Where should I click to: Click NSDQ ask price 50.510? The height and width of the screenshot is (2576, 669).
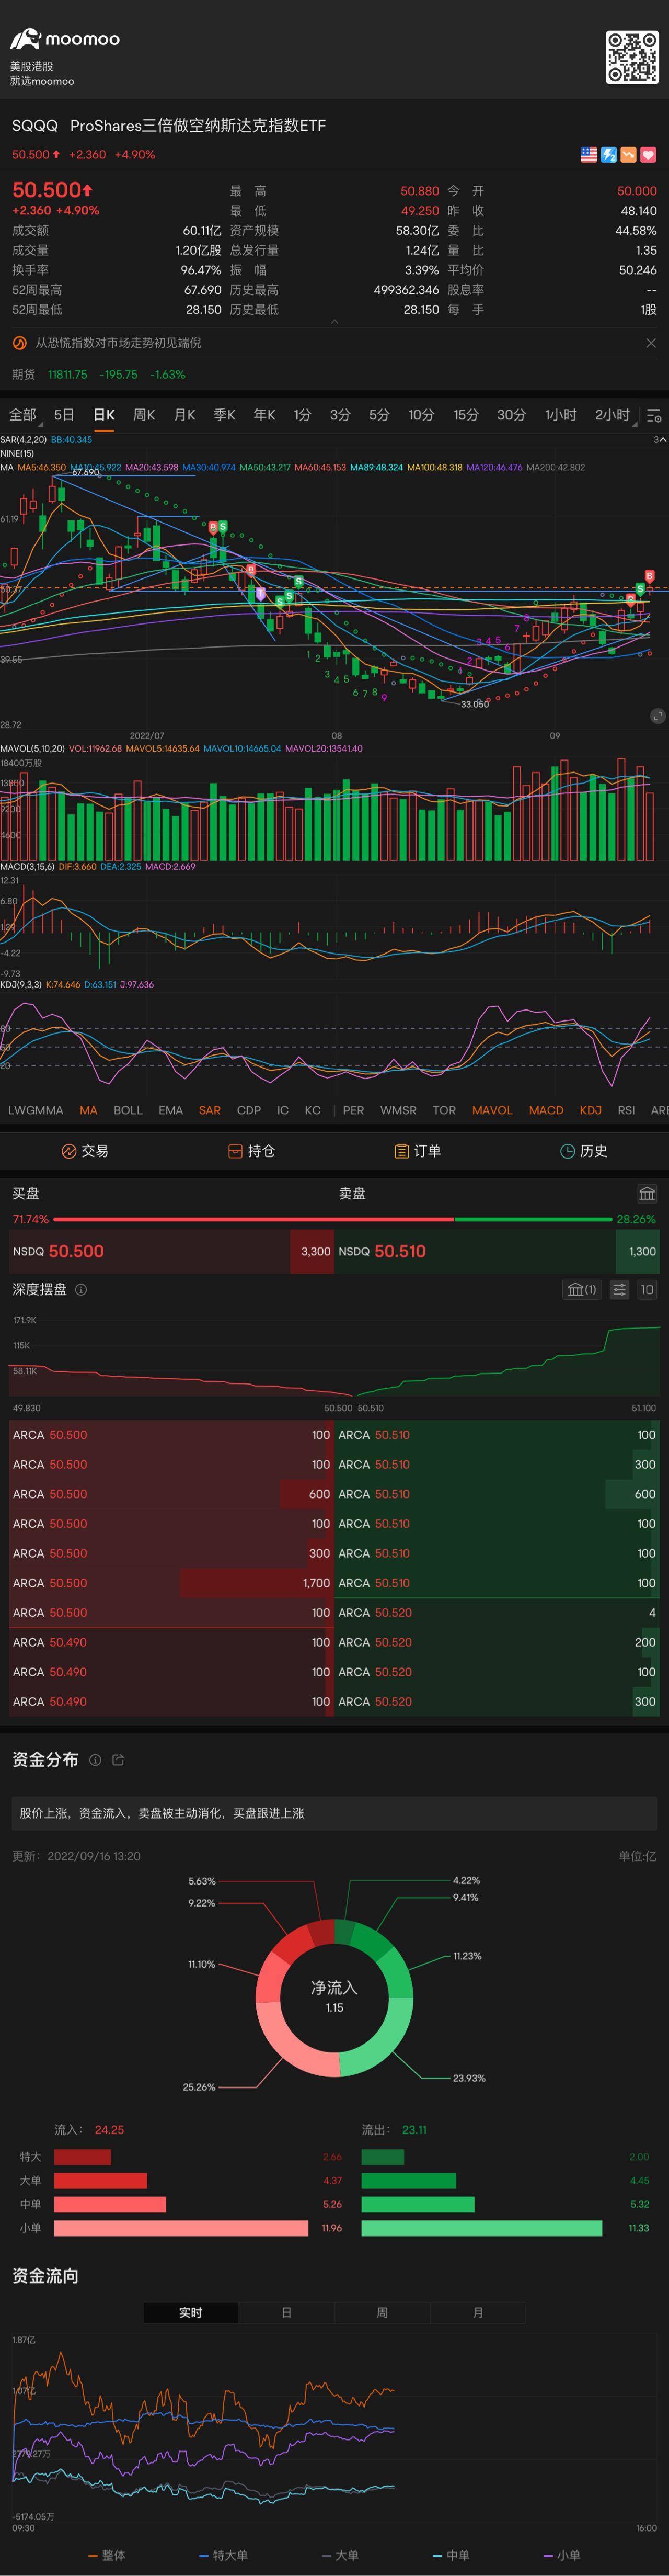400,1251
